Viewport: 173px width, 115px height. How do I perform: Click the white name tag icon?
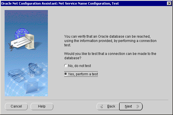[x=21, y=42]
